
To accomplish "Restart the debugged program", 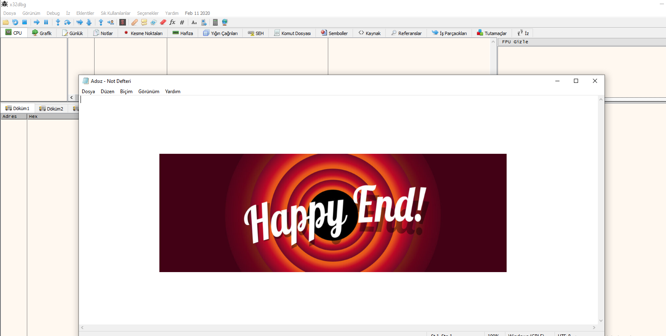I will pyautogui.click(x=15, y=22).
